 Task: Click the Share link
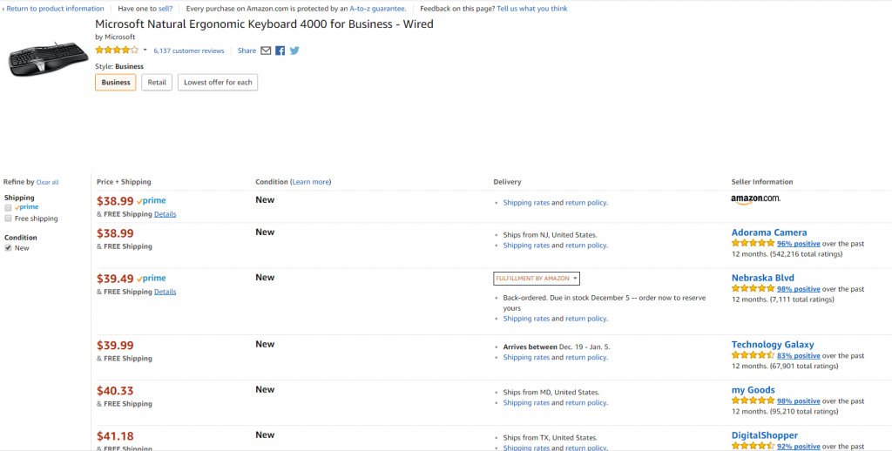[x=247, y=50]
